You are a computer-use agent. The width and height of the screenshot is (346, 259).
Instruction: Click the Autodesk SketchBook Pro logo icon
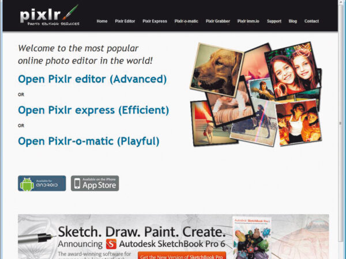coord(111,244)
